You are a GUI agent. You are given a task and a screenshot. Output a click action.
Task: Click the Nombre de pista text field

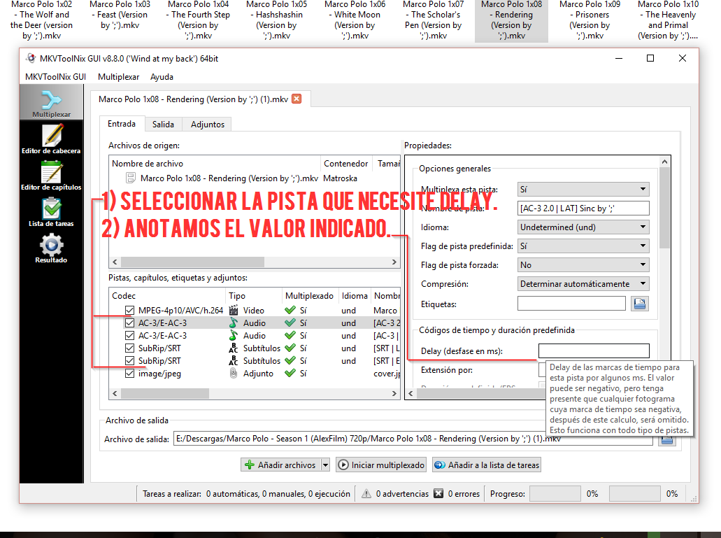pyautogui.click(x=583, y=208)
